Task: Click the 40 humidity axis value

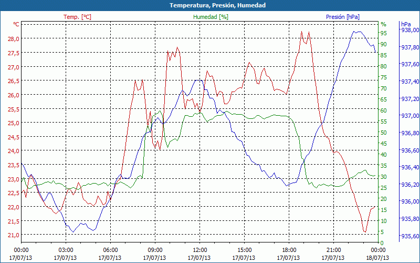Action: (384, 155)
